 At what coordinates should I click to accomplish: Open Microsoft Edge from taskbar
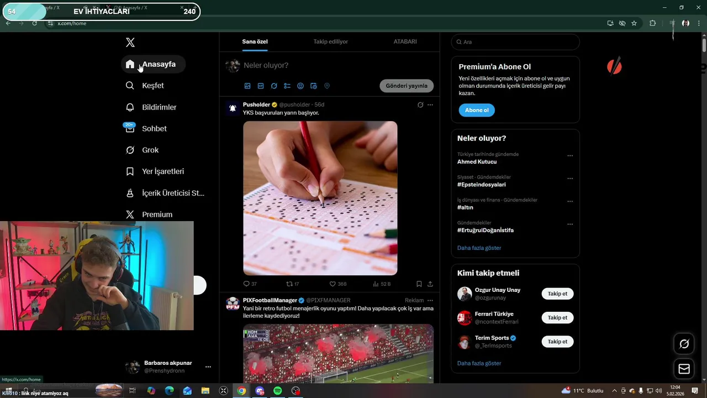pyautogui.click(x=169, y=391)
